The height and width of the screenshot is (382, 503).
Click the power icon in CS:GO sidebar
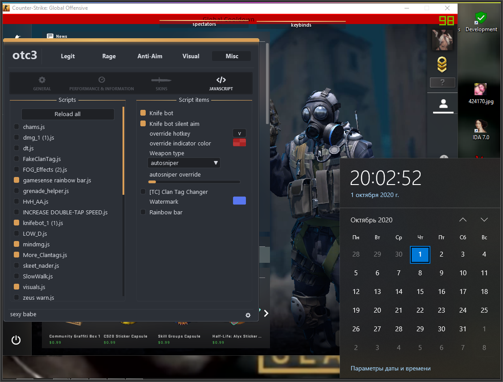[x=16, y=340]
